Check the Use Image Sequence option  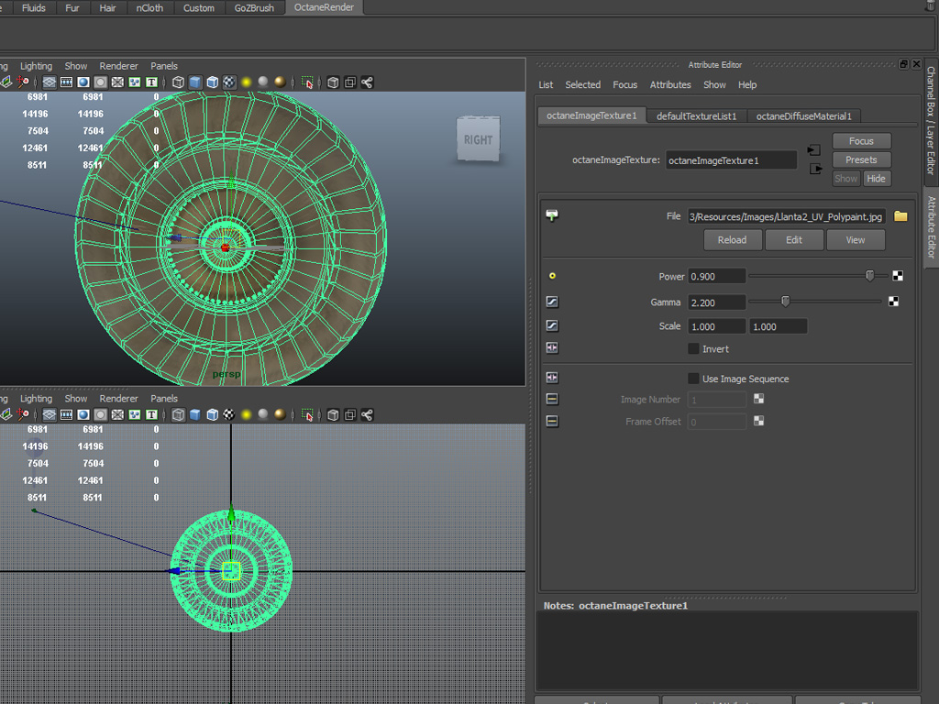pyautogui.click(x=693, y=379)
